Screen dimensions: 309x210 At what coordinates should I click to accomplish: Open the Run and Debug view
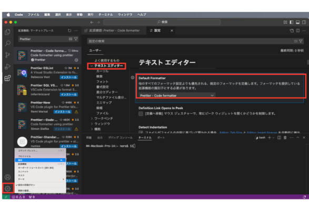7,67
